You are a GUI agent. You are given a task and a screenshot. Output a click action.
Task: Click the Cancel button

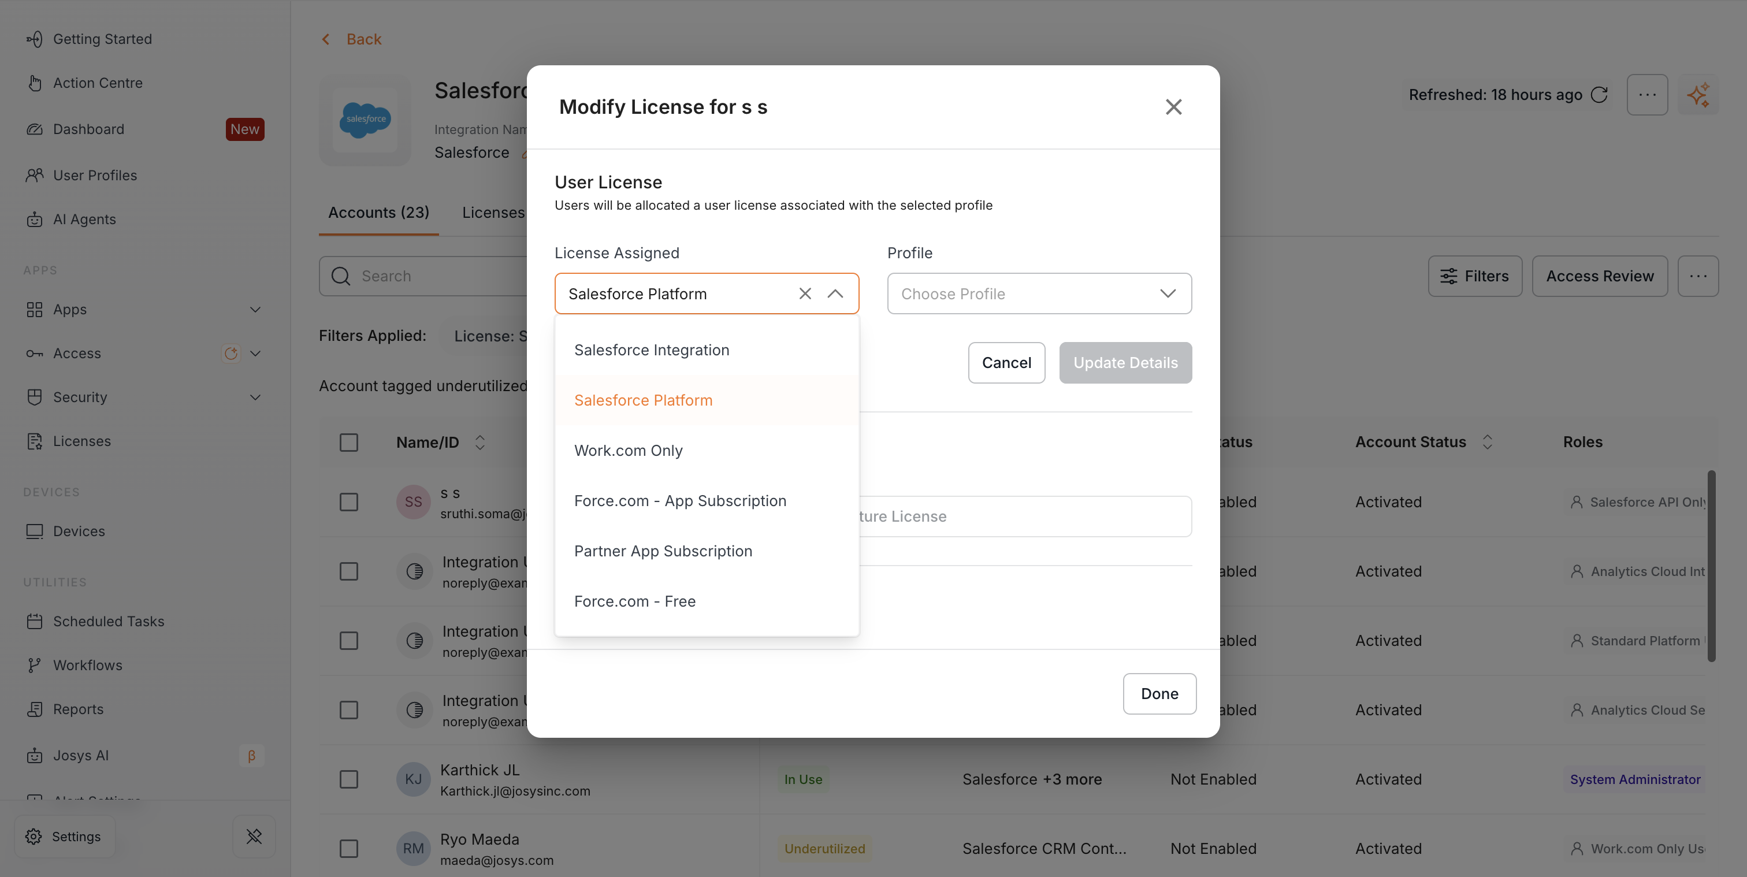click(1006, 363)
